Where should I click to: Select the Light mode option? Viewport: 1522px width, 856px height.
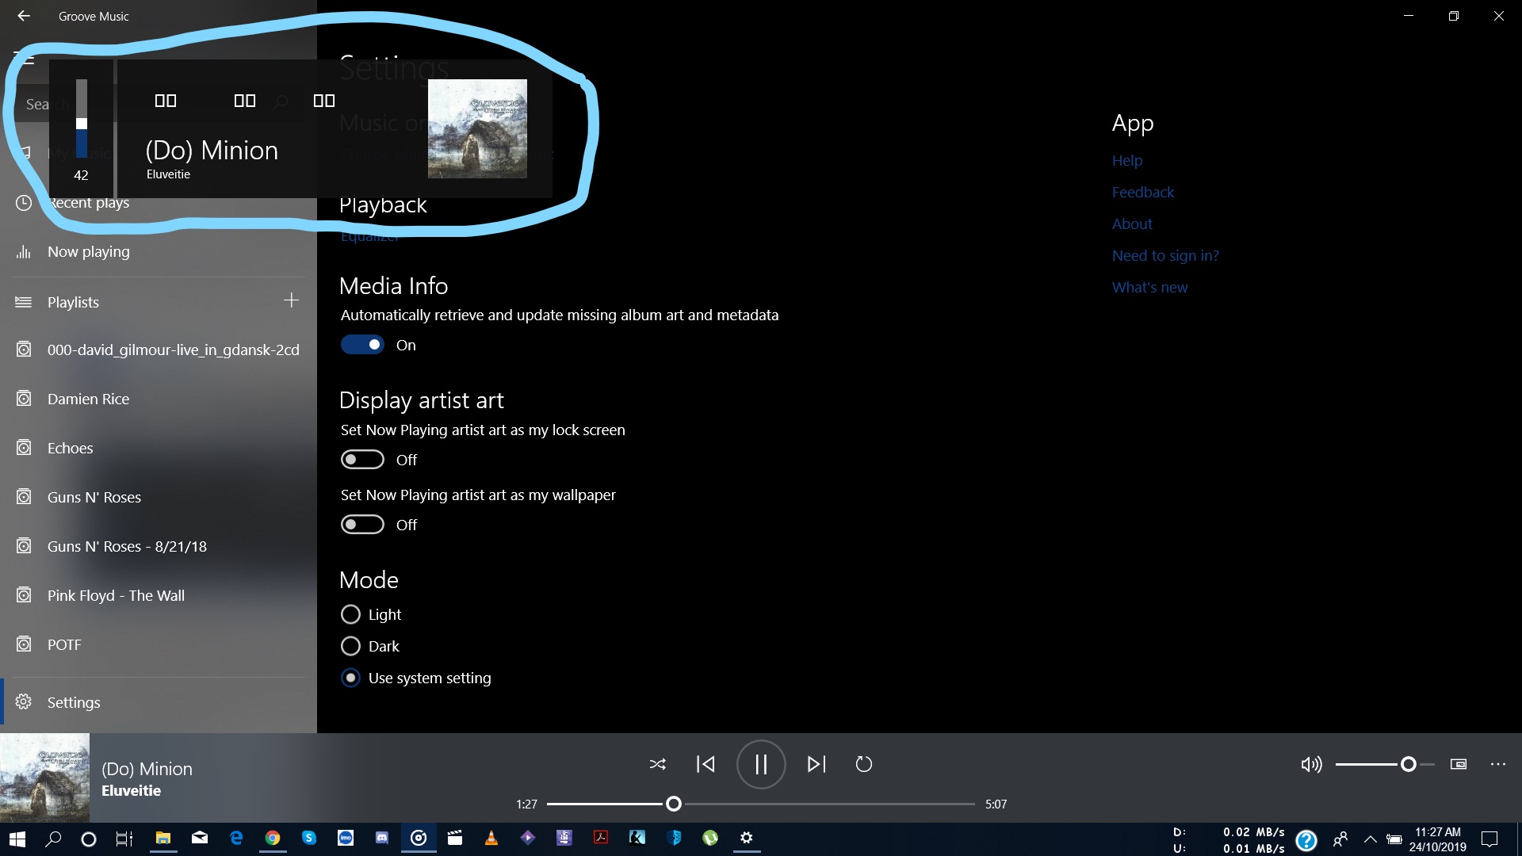350,614
